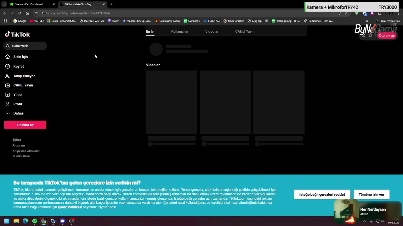Open File Explorer from the taskbar

pos(16,221)
